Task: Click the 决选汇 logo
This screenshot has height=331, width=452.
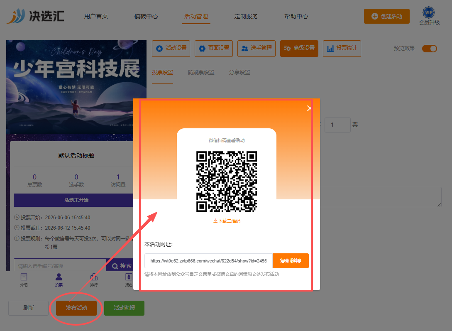Action: (35, 16)
